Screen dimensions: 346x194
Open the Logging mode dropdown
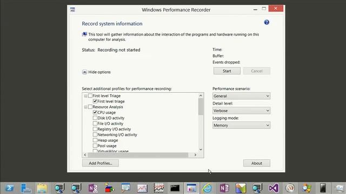click(x=242, y=126)
